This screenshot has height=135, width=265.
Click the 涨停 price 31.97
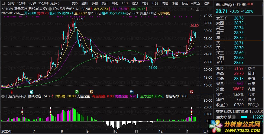click(x=239, y=68)
